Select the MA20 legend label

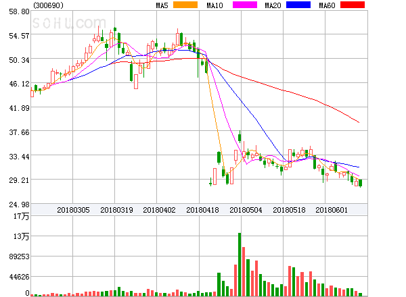(x=273, y=5)
